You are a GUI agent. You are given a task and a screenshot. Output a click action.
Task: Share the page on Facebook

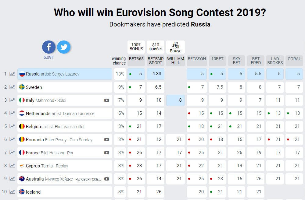point(48,47)
